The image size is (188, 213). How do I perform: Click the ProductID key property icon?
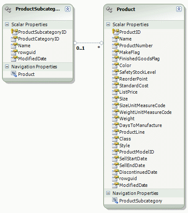(115, 32)
